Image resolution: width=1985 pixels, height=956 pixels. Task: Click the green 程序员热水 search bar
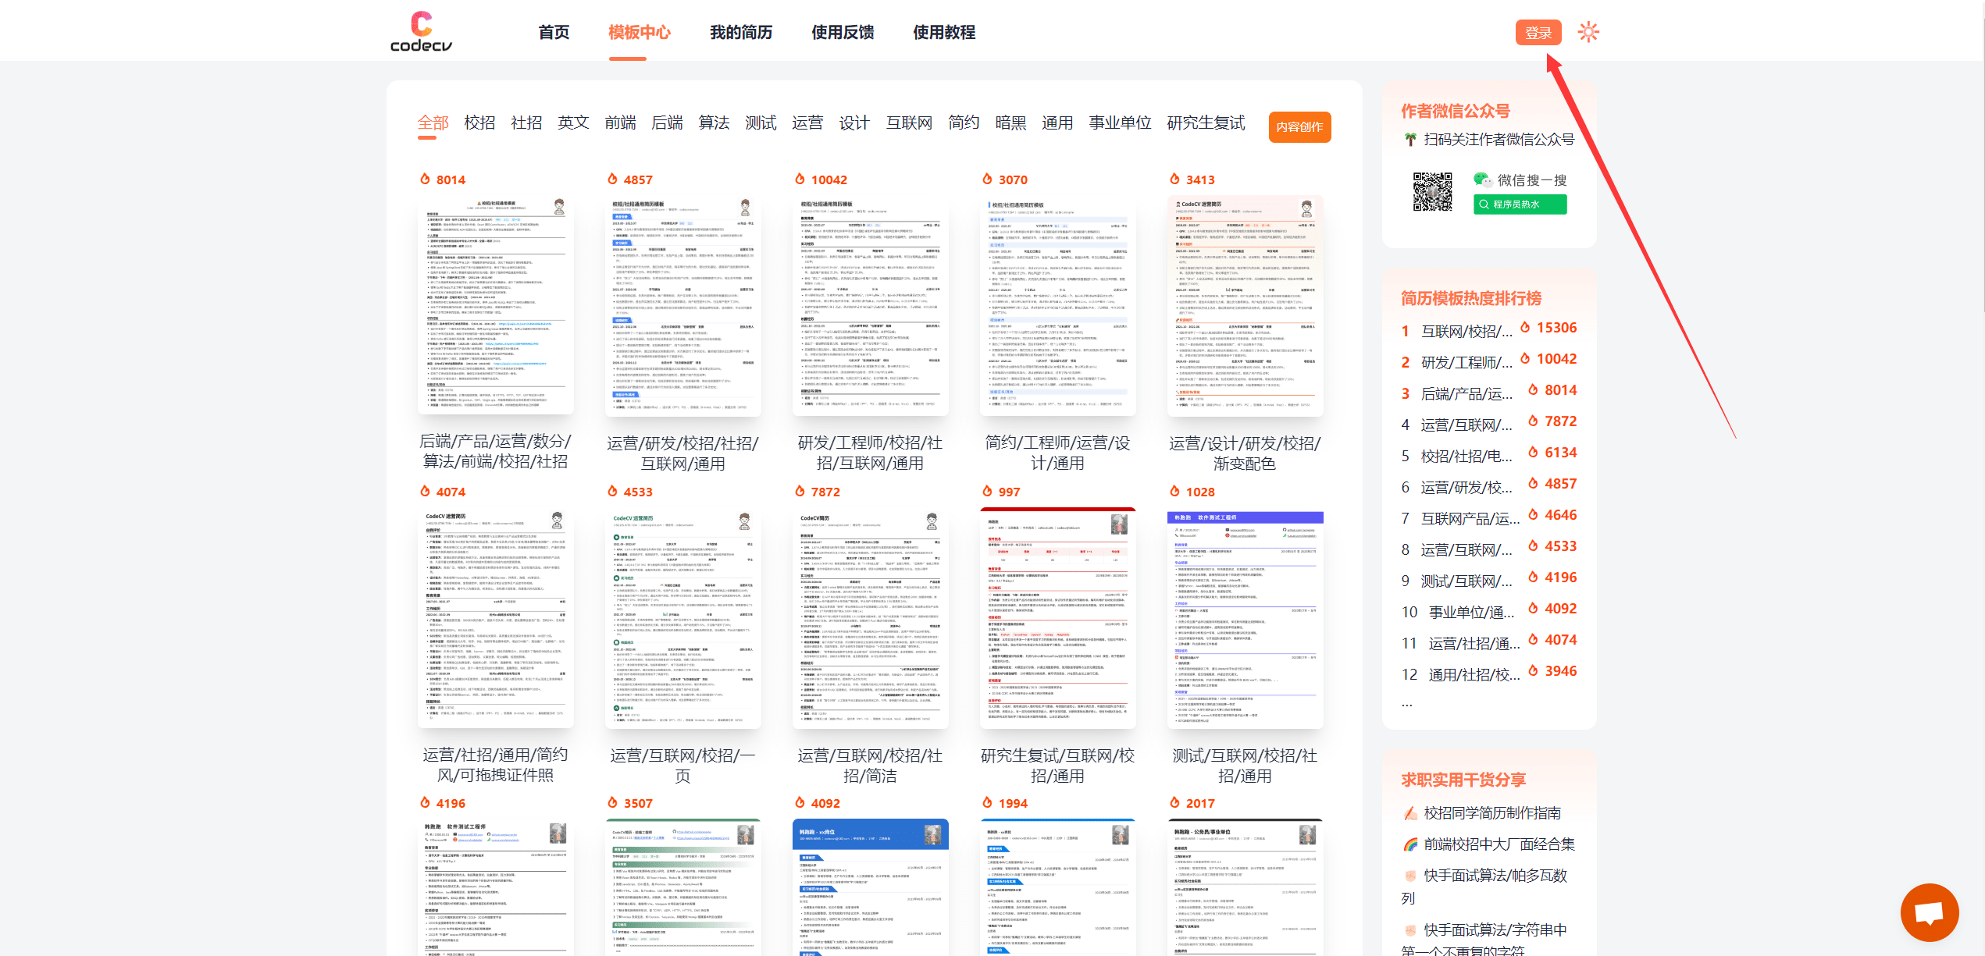(1520, 204)
